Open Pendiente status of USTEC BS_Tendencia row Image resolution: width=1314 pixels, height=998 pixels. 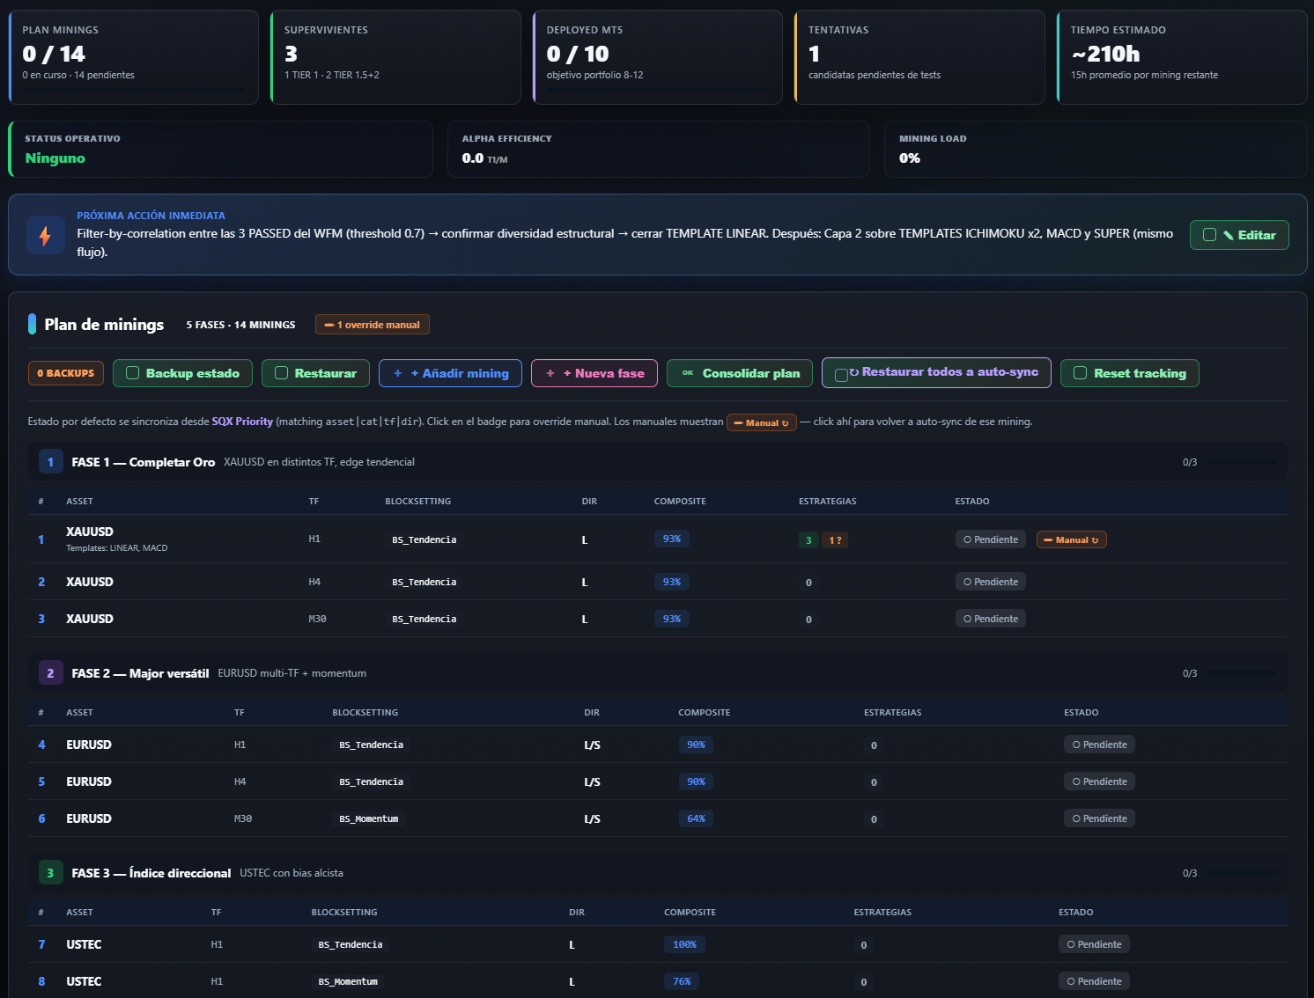tap(1094, 944)
